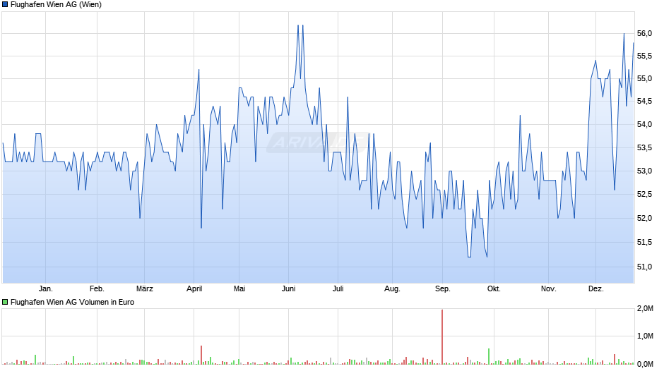This screenshot has width=664, height=371.
Task: Click the 53,0 price axis value
Action: (644, 171)
